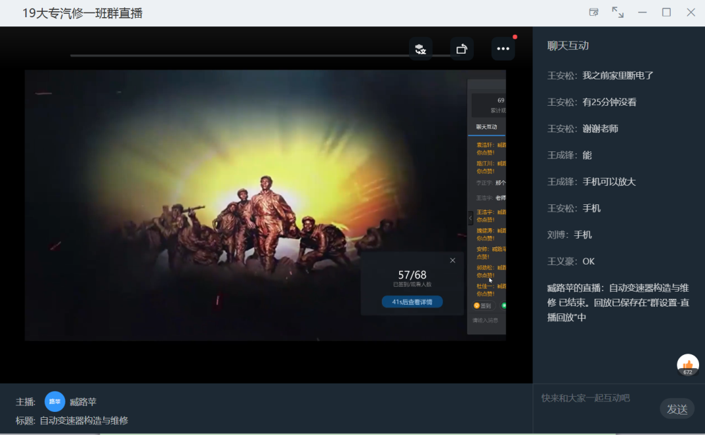Click the broadcast-ended replay saved notice
Image resolution: width=705 pixels, height=435 pixels.
(618, 303)
